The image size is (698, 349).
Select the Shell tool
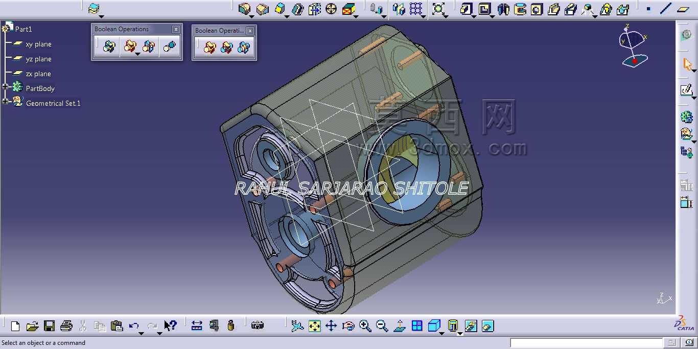coord(297,9)
